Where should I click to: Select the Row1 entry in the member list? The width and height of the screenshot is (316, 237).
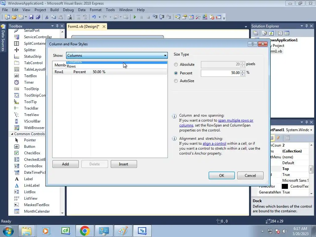tap(110, 72)
